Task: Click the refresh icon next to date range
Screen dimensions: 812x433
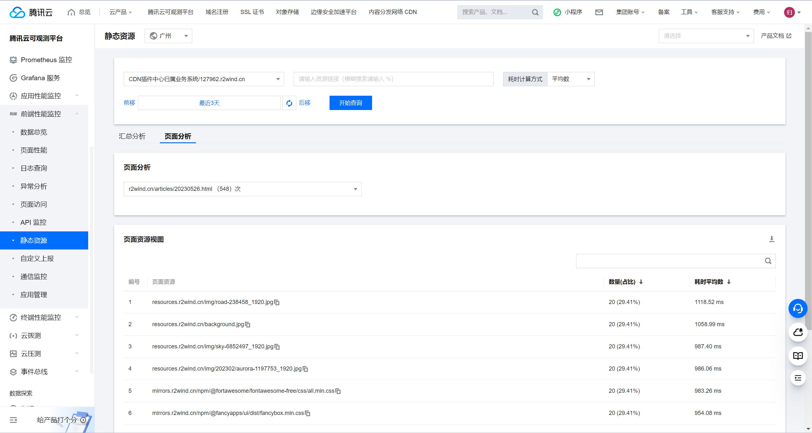Action: pos(290,103)
